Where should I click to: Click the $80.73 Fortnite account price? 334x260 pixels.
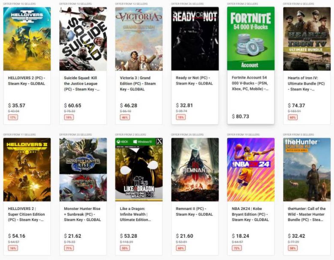point(240,116)
